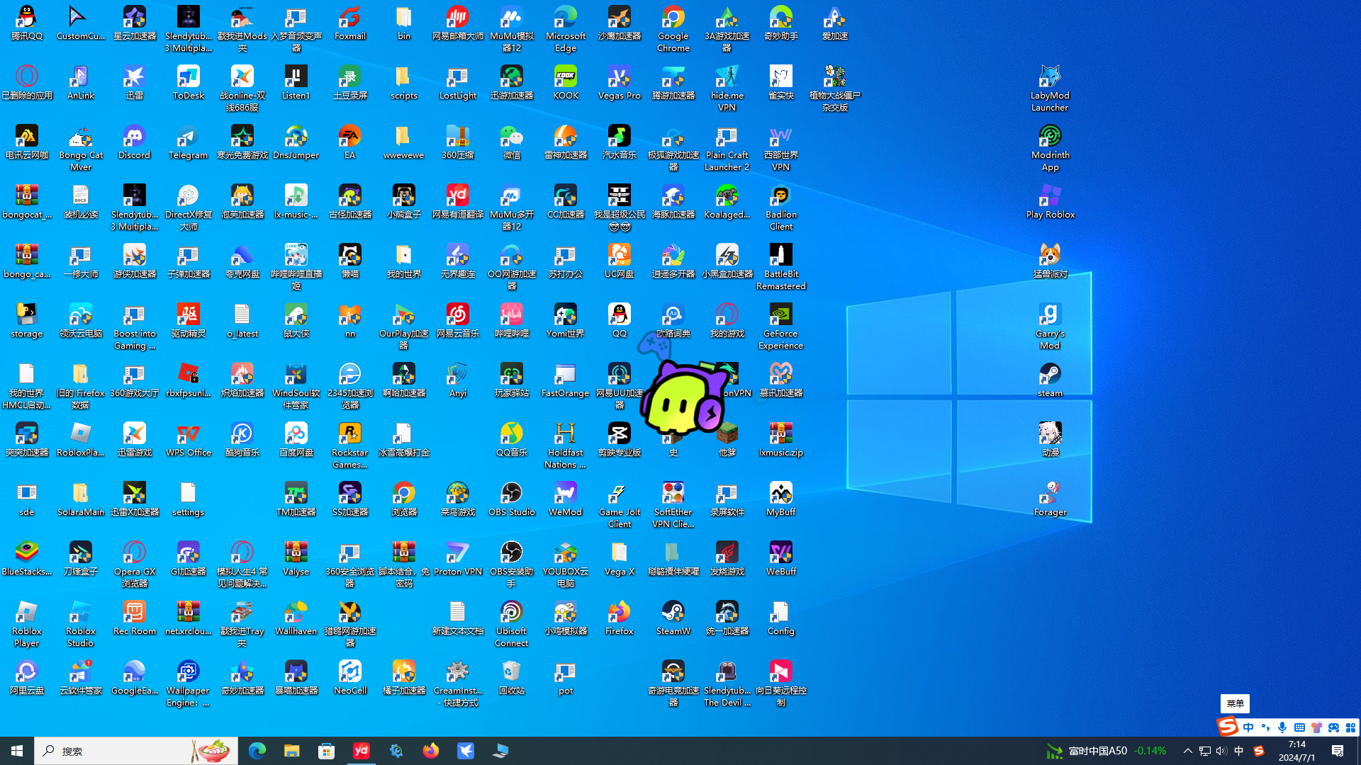
Task: Open the Telegram desktop icon
Action: (188, 142)
